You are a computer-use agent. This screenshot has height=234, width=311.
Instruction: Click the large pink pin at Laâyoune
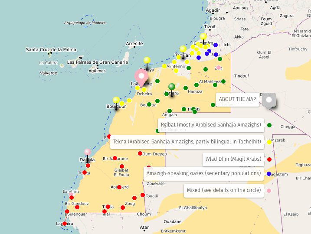click(x=141, y=76)
